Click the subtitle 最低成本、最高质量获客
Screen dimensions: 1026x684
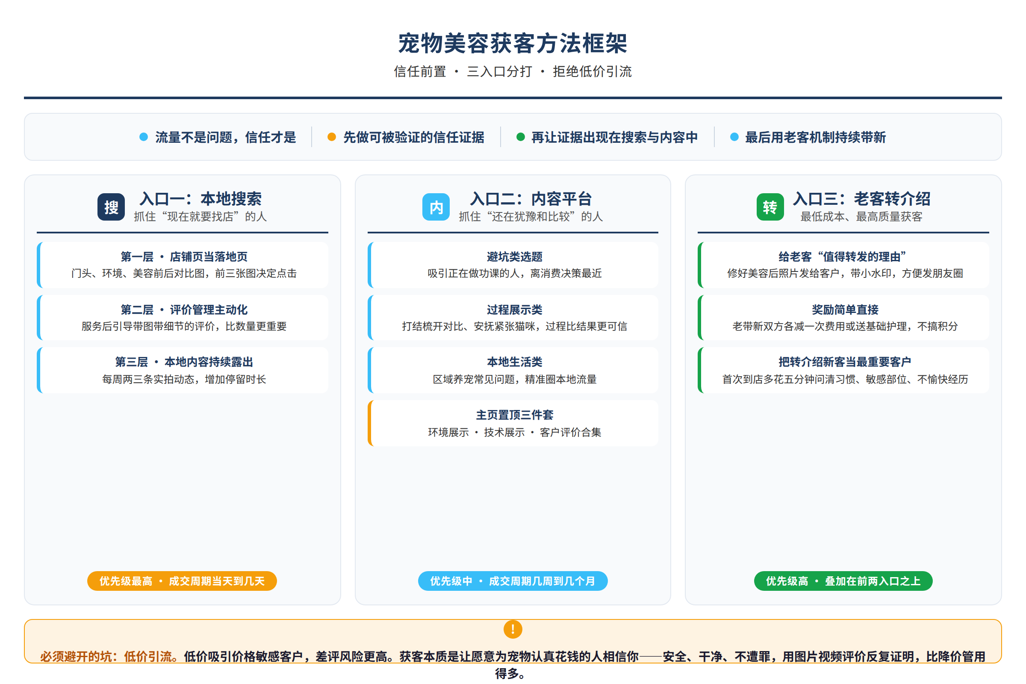[861, 217]
